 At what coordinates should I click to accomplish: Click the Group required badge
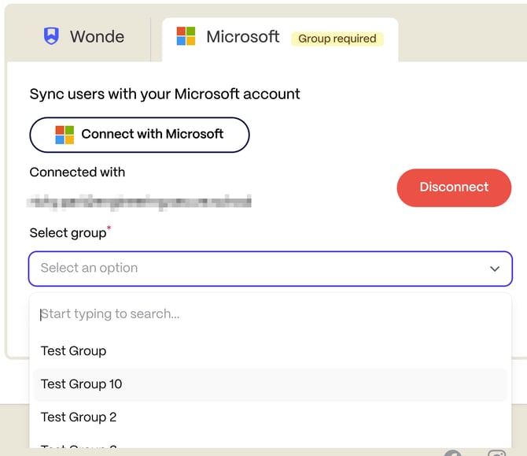[337, 39]
